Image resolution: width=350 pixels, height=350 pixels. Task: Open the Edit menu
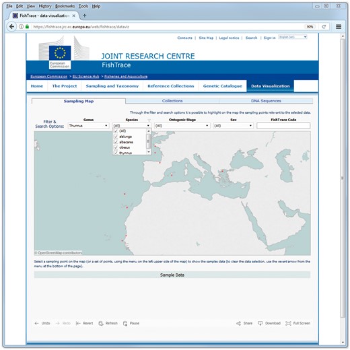pos(20,6)
